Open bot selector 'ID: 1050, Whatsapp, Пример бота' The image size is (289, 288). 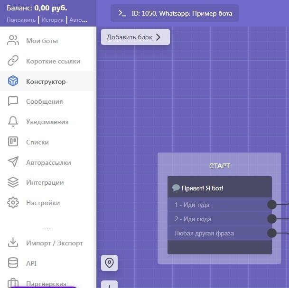tap(175, 13)
